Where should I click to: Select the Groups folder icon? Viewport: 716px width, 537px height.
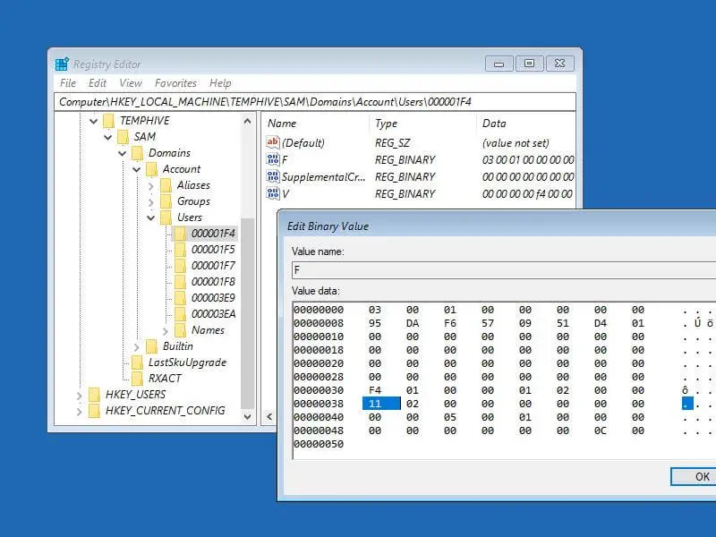(x=166, y=201)
